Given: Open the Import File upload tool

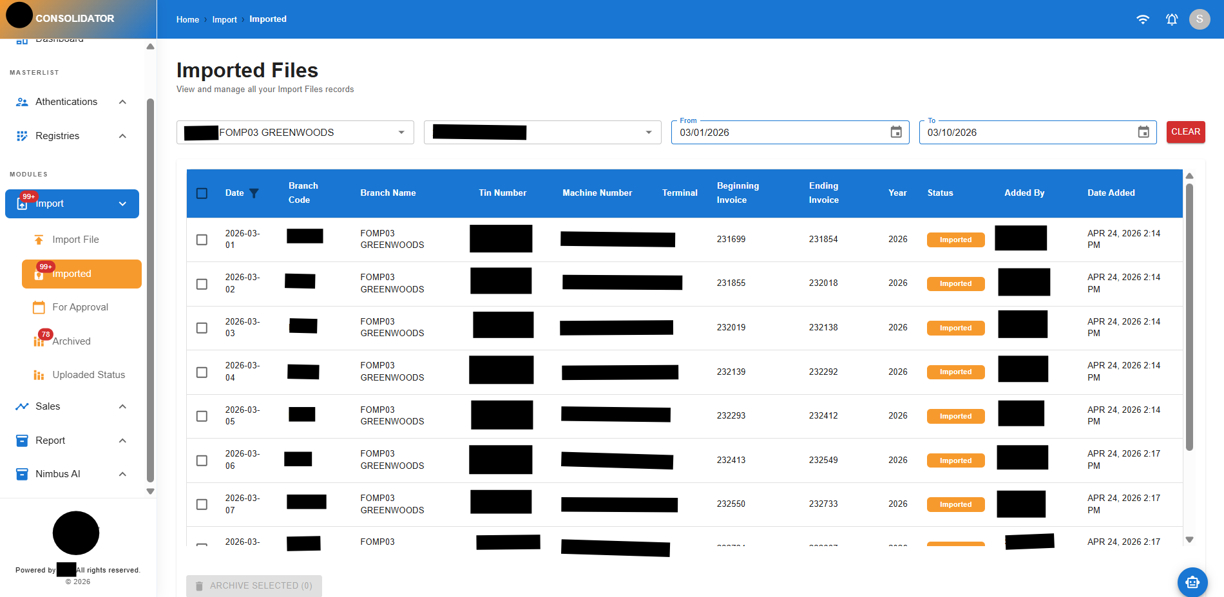Looking at the screenshot, I should coord(75,239).
